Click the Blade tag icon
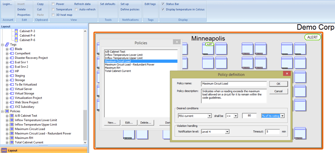Screen dimensions: 335x153 (x=12, y=49)
